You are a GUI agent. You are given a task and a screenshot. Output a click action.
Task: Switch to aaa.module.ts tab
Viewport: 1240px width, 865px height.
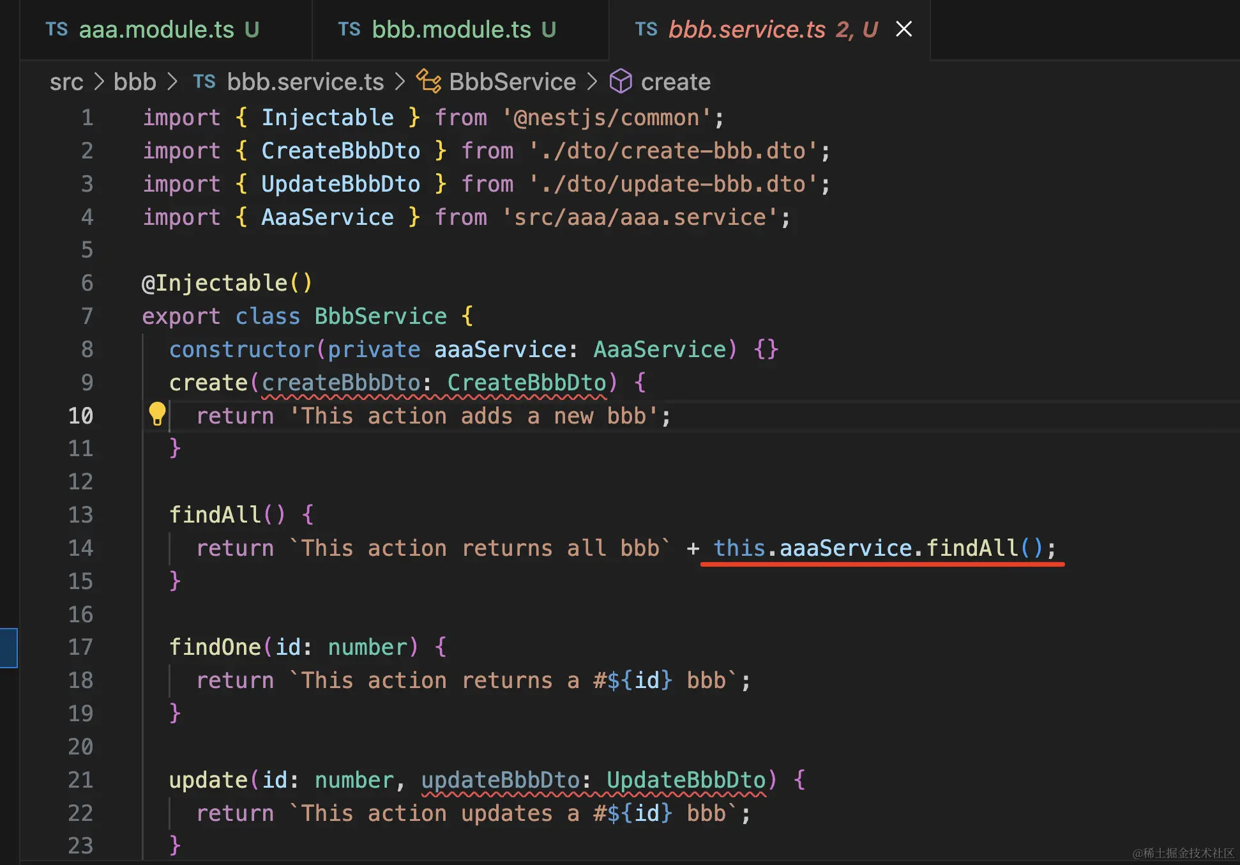click(x=156, y=29)
